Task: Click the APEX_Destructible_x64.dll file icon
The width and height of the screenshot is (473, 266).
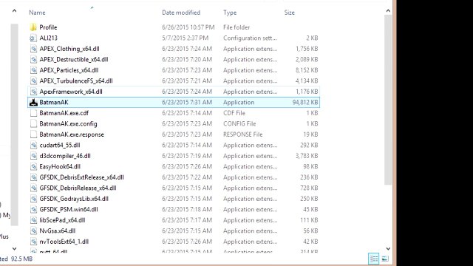Action: pyautogui.click(x=33, y=59)
